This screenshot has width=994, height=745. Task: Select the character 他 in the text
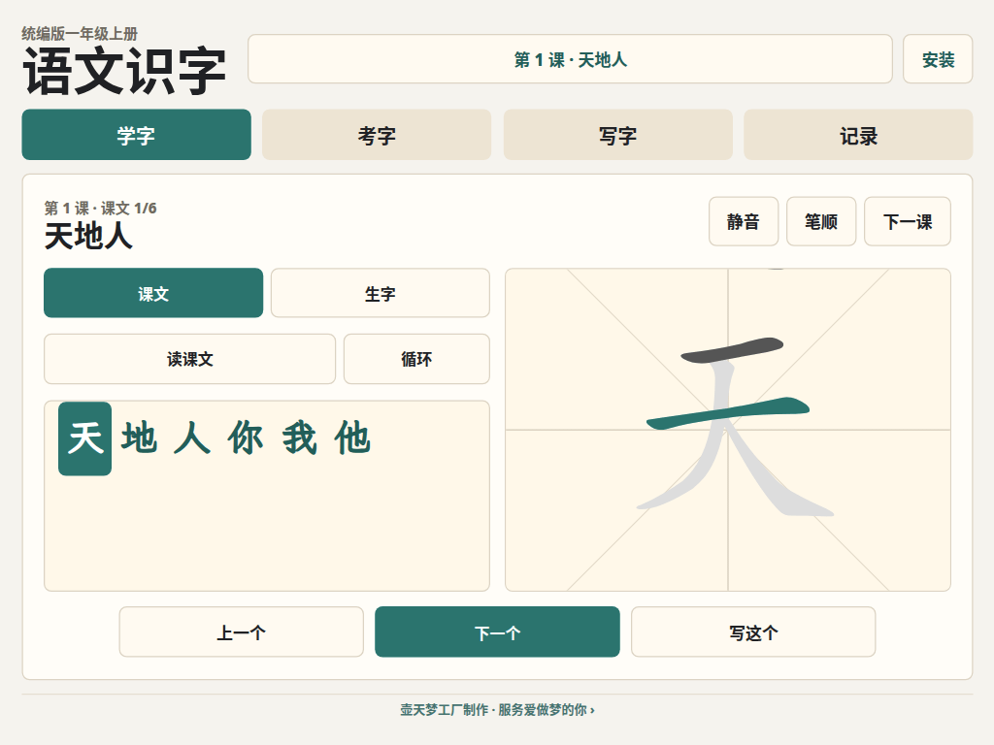(353, 438)
